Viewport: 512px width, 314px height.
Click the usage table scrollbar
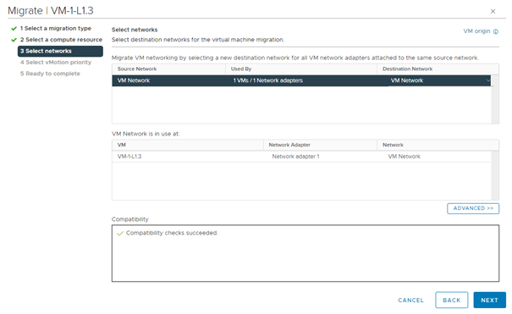point(495,175)
